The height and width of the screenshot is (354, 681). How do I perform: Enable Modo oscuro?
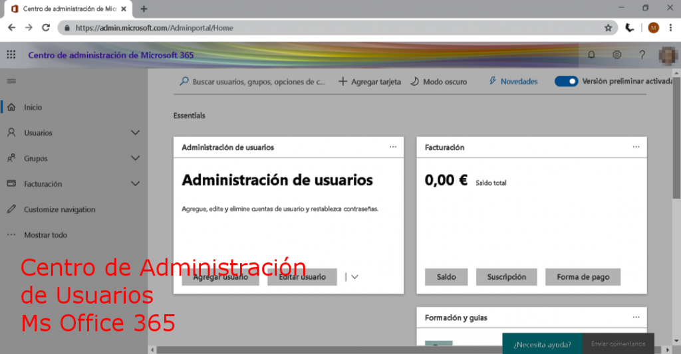click(439, 82)
